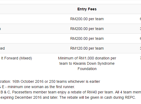Viewport: 141px width, 104px height.
Task: Click the Minimum of RM1,000 donation line
Action: pos(87,58)
